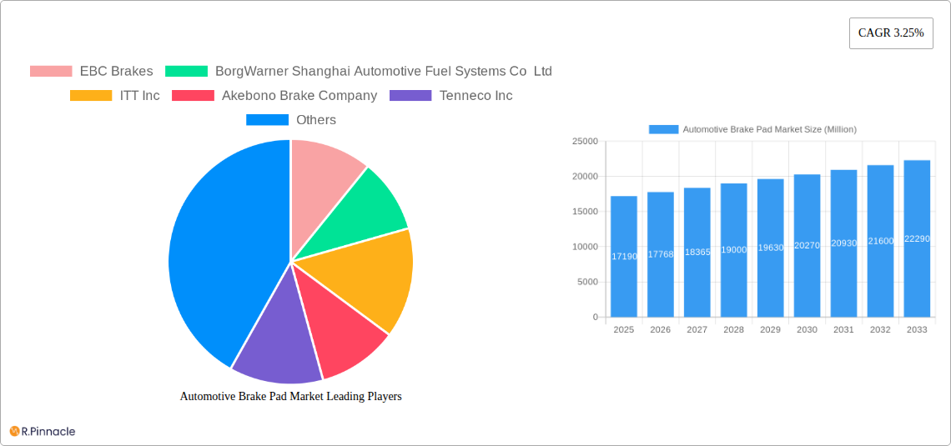
Task: Click the 2029 bar labeled 19630
Action: click(x=771, y=248)
